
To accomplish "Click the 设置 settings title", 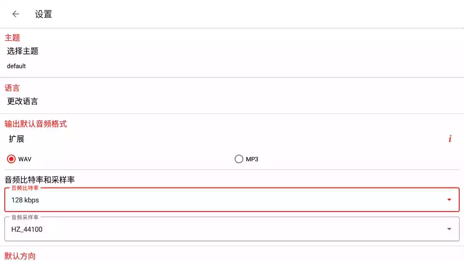I will click(43, 14).
